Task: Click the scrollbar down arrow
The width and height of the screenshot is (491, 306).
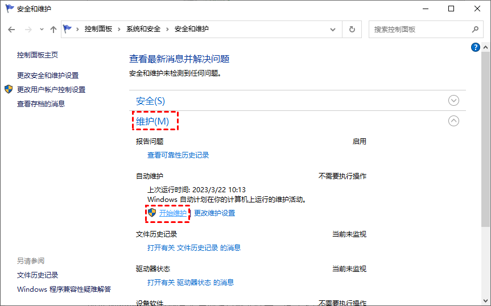Action: (485, 301)
